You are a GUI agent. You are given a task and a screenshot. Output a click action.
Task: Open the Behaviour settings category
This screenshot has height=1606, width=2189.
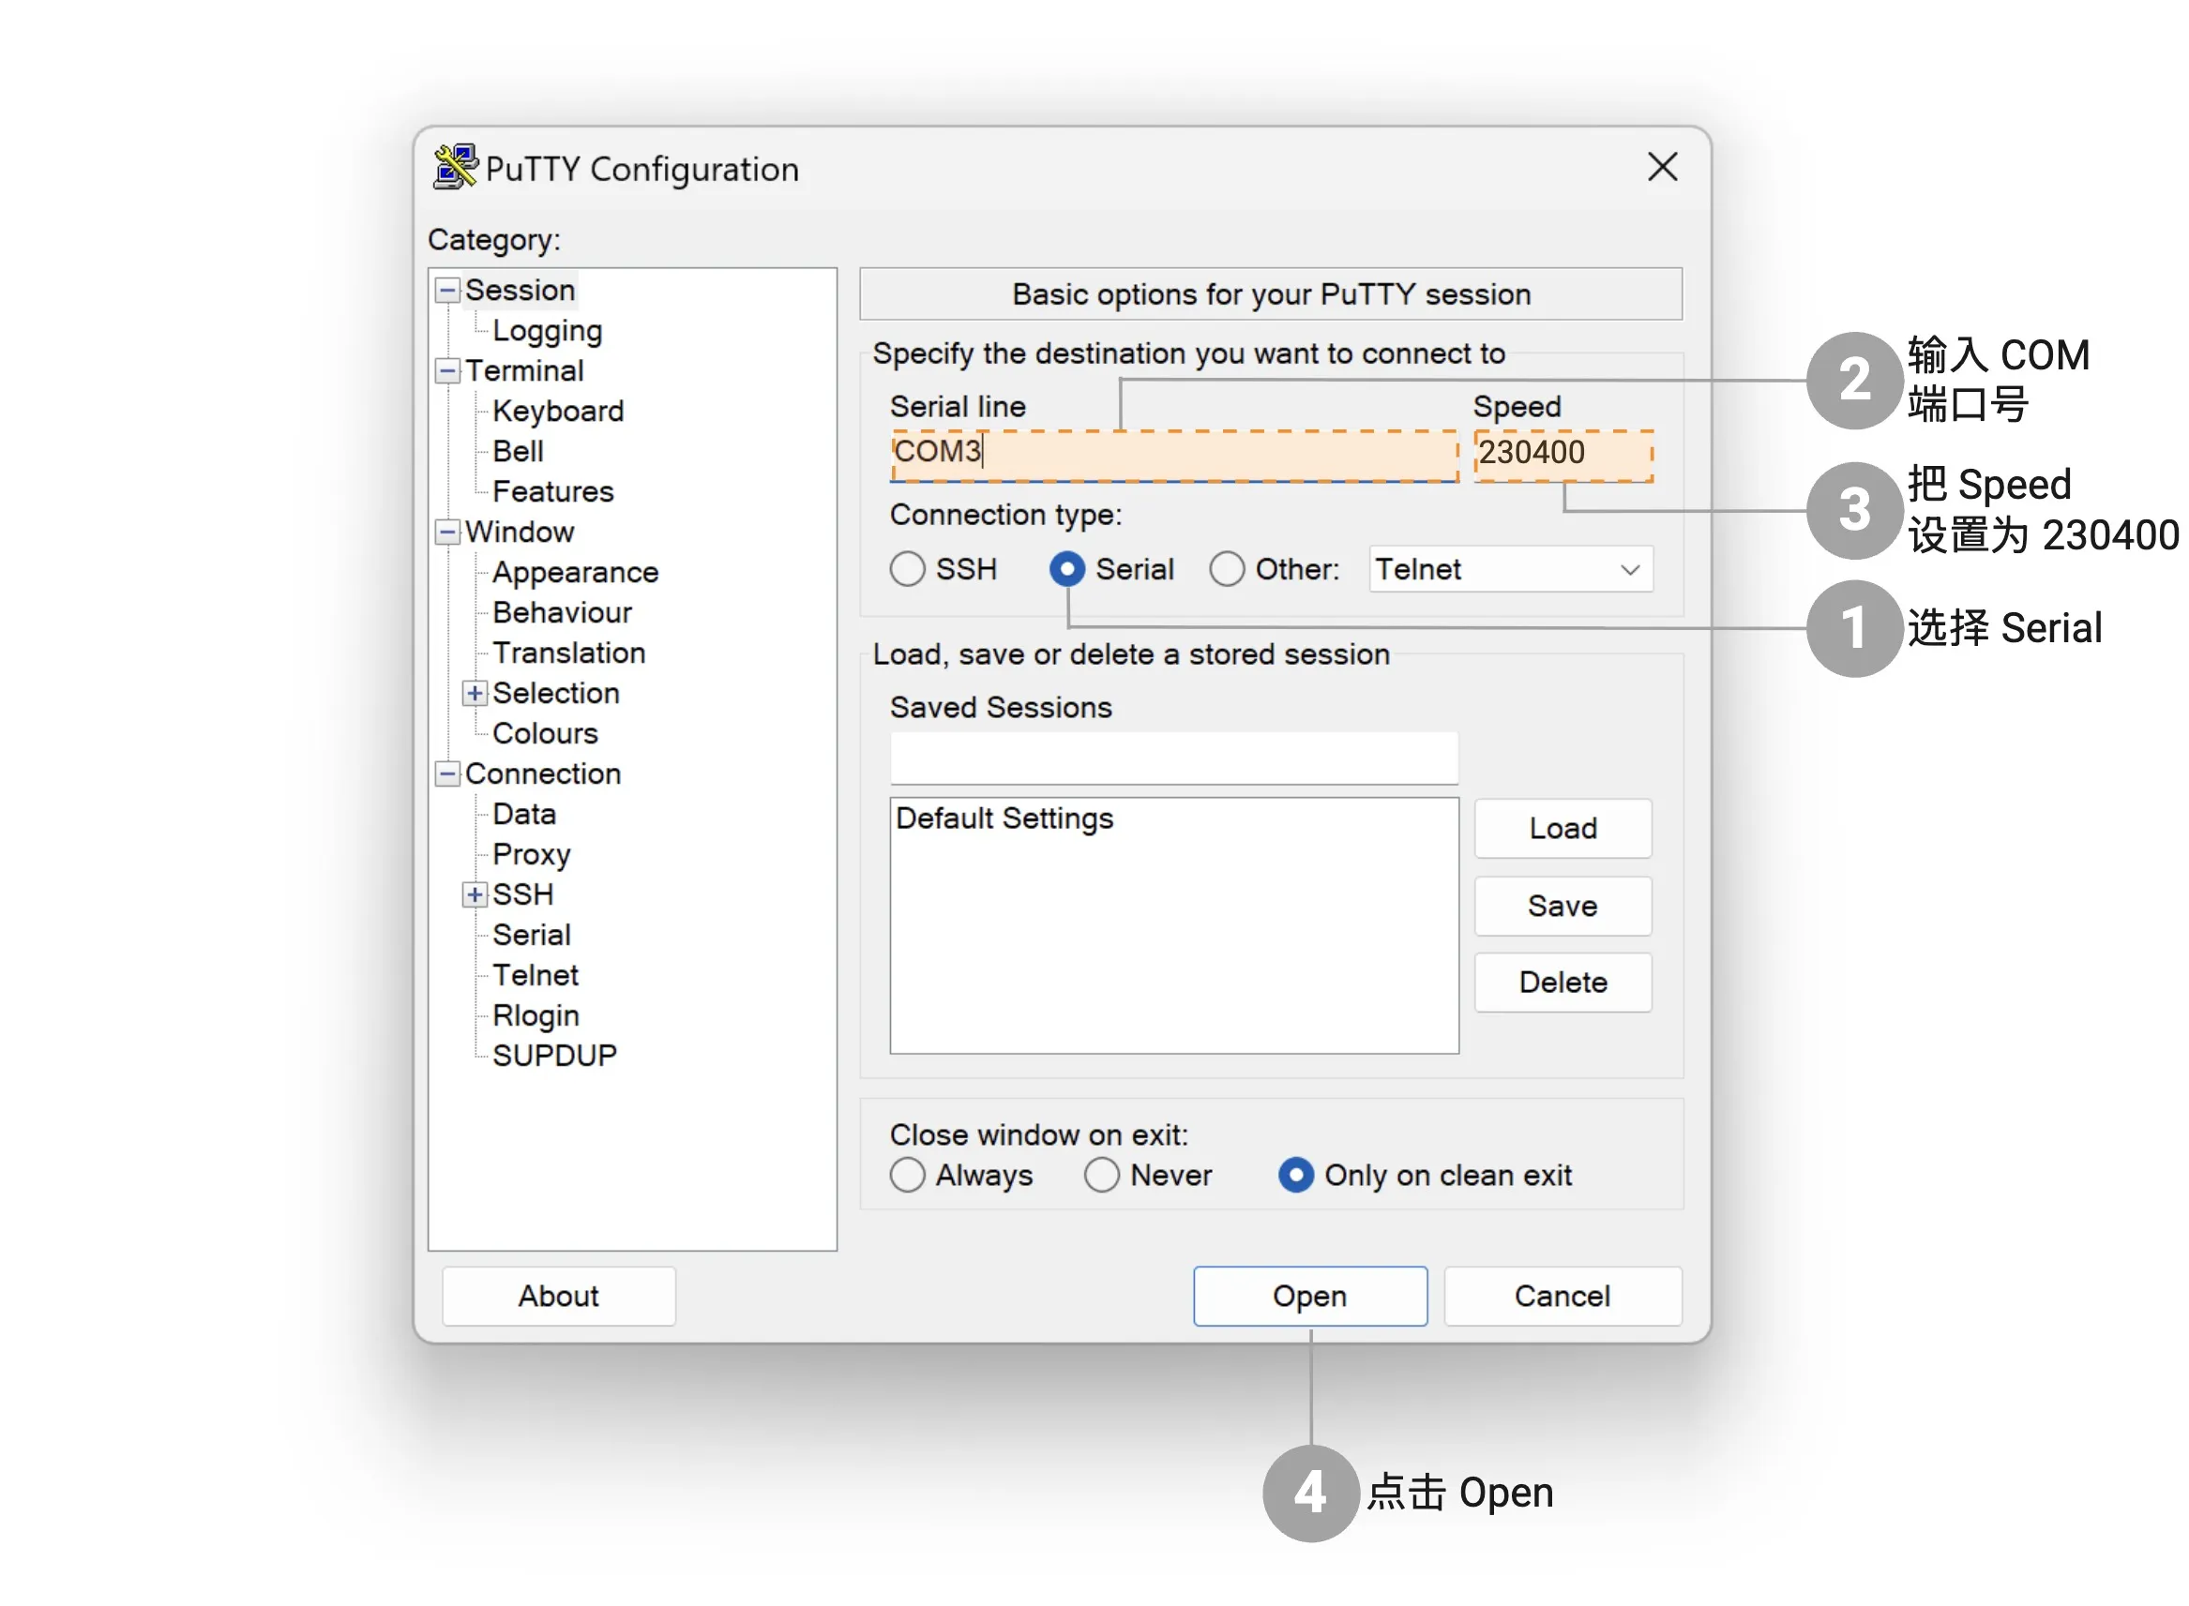pyautogui.click(x=562, y=612)
